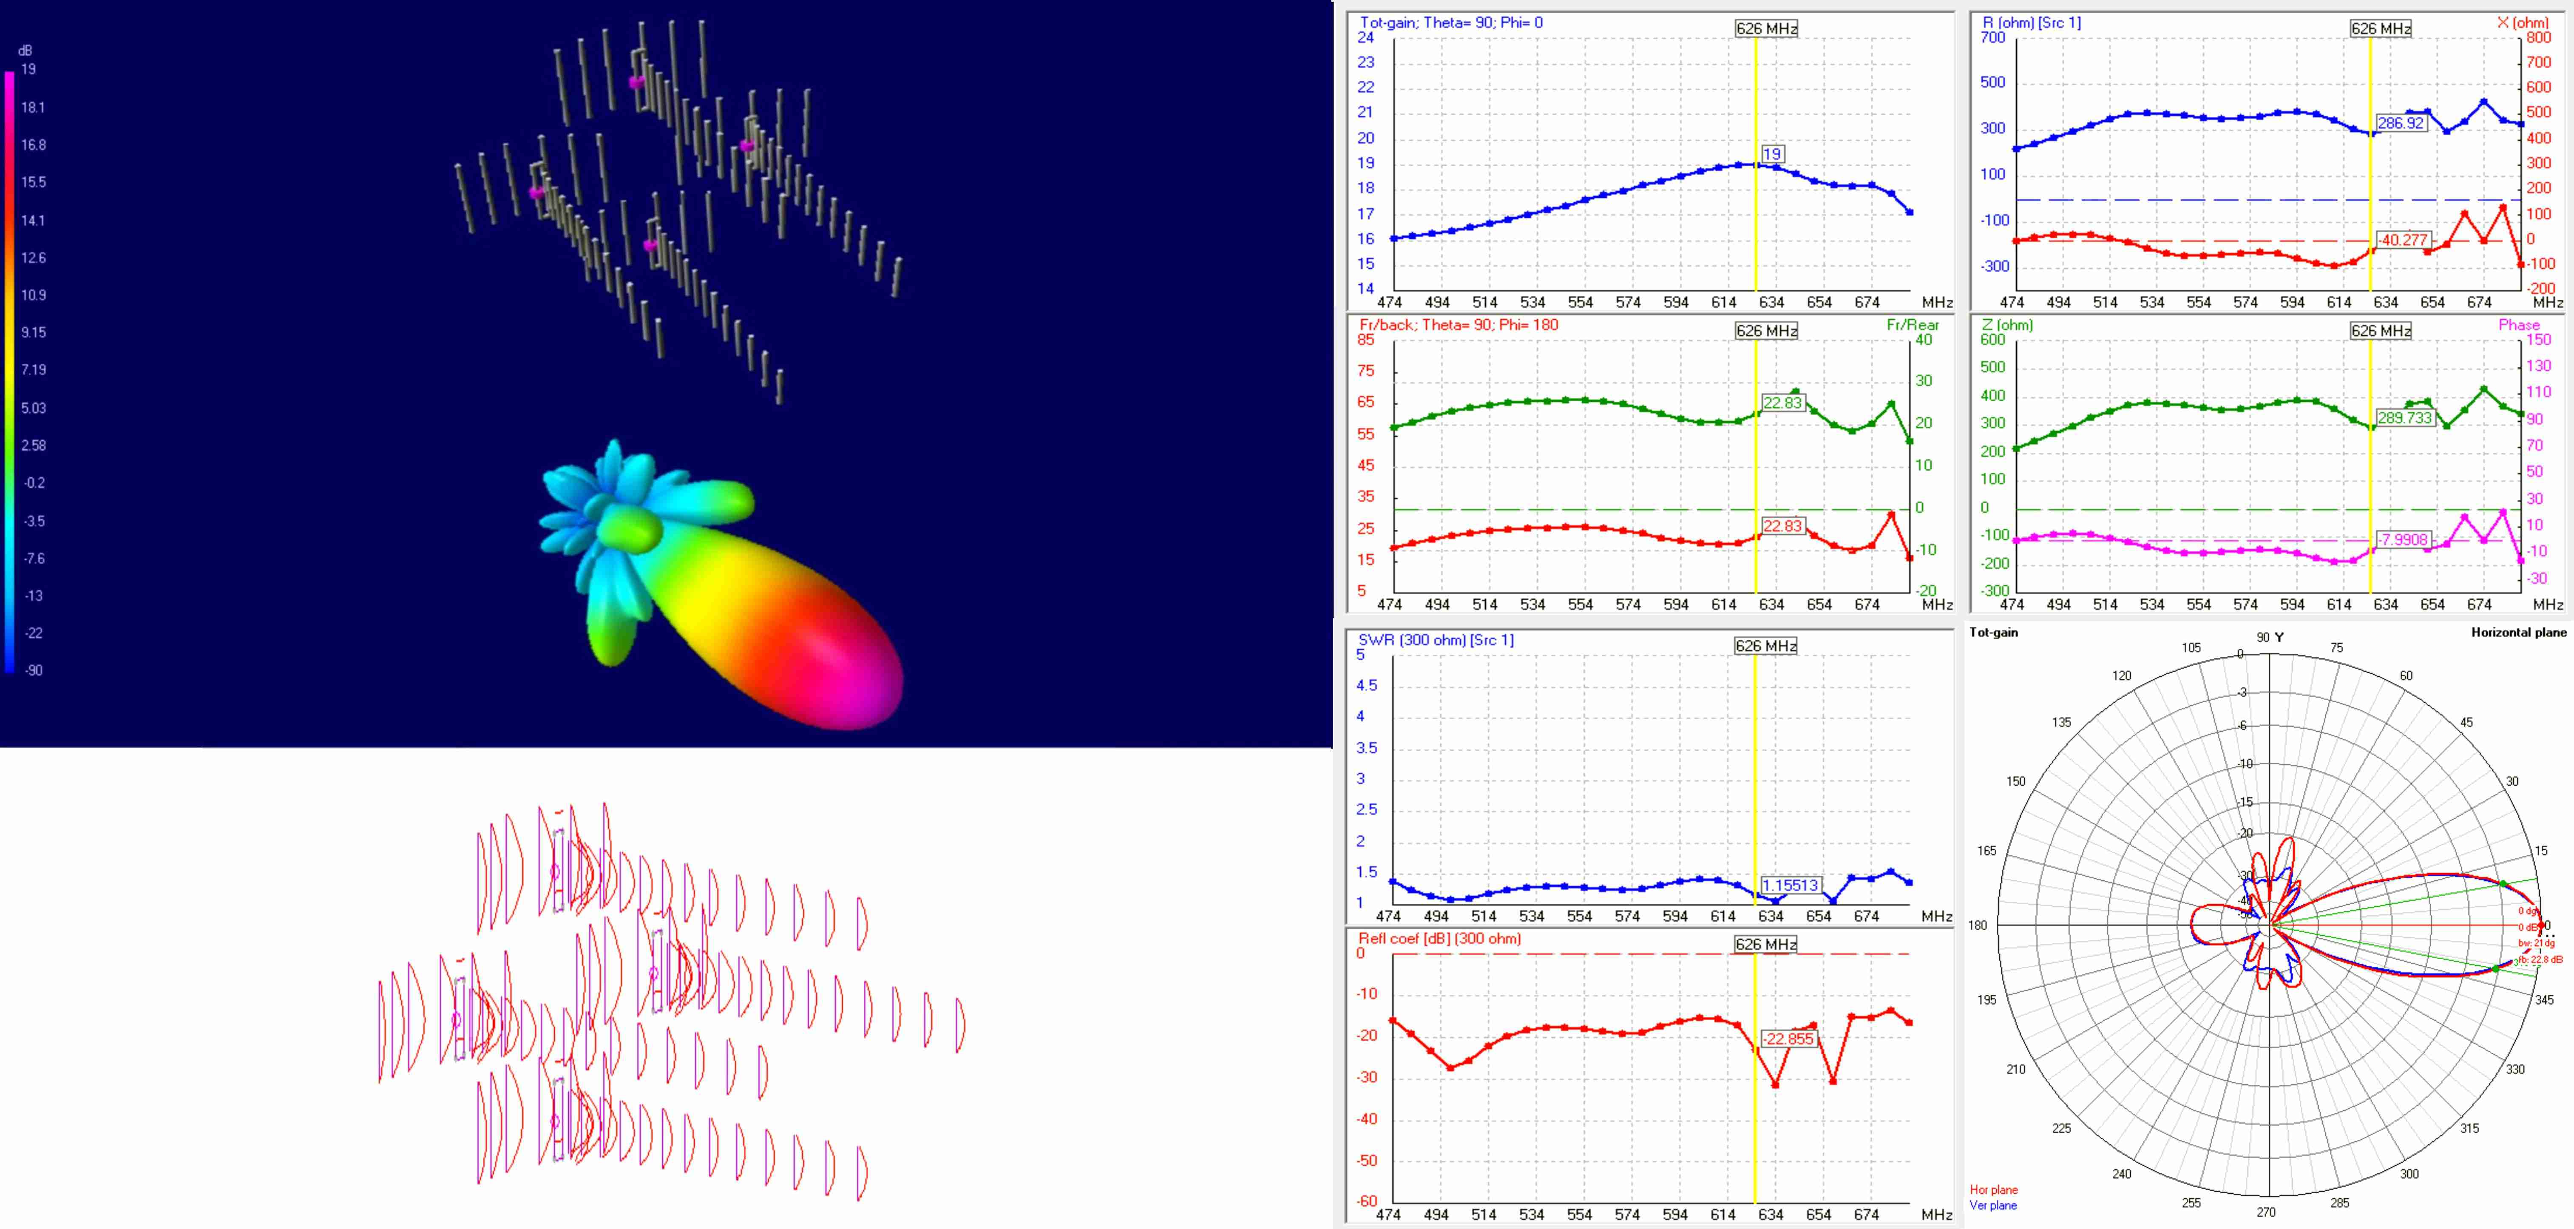2574x1229 pixels.
Task: Click the 'Ver plane' legend entry
Action: coord(1993,1205)
